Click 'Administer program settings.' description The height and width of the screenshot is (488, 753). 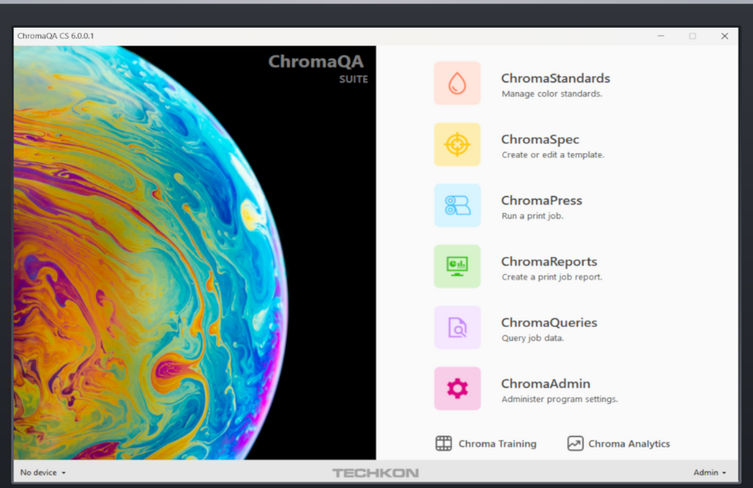(559, 399)
